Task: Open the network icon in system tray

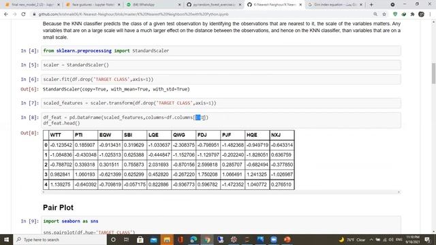Action: [x=384, y=240]
